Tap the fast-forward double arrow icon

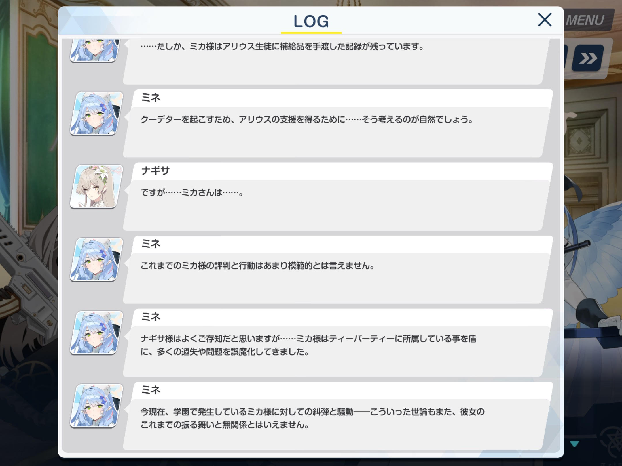coord(588,58)
